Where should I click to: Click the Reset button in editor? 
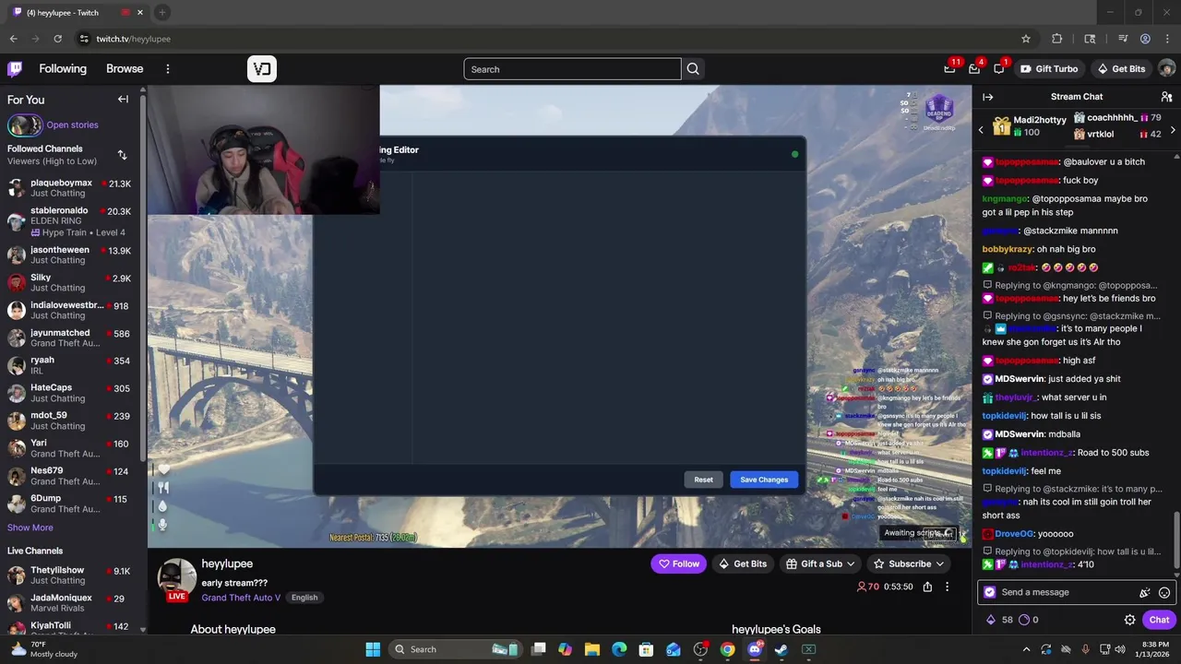[x=703, y=480]
